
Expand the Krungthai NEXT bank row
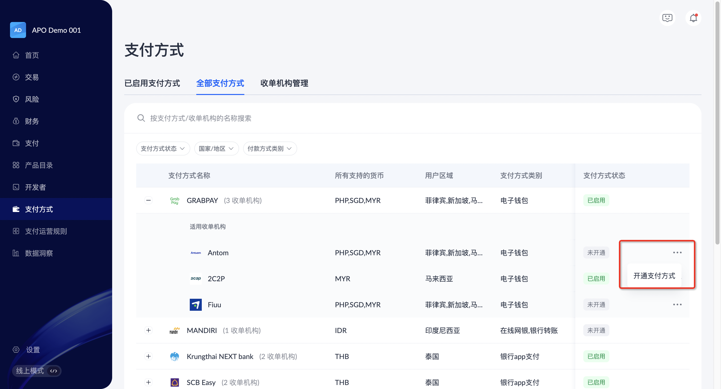pyautogui.click(x=148, y=356)
